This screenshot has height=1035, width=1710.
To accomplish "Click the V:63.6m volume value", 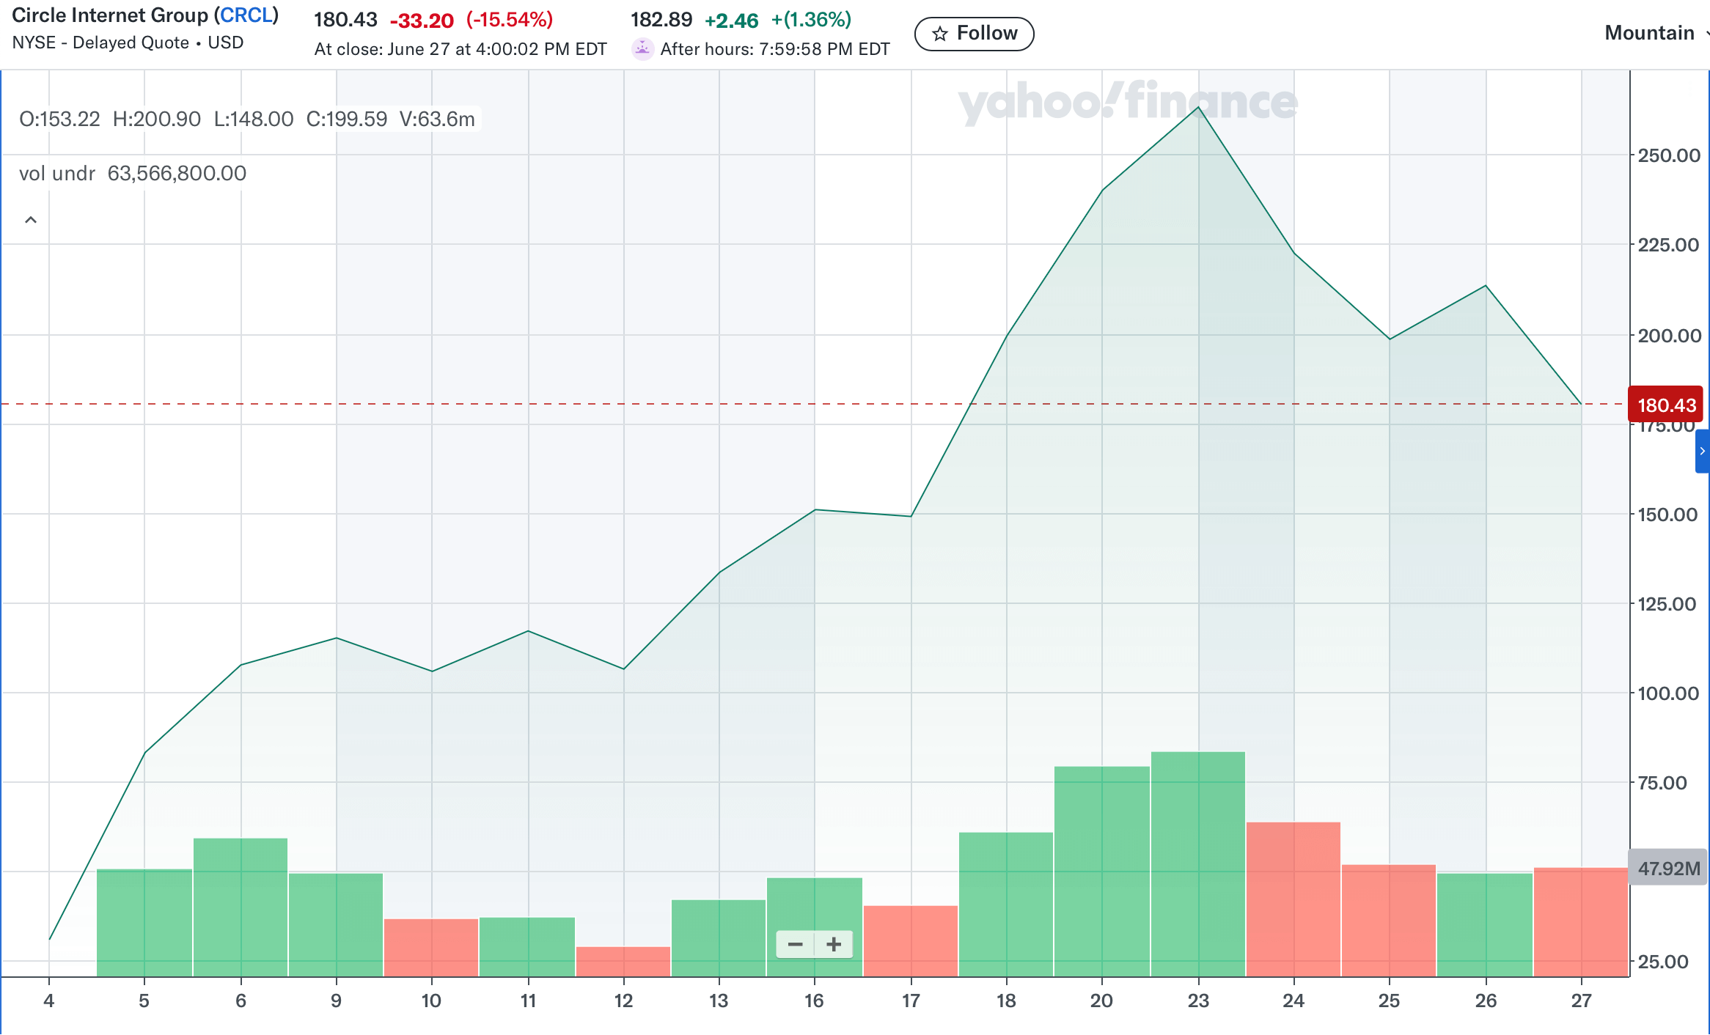I will tap(437, 119).
